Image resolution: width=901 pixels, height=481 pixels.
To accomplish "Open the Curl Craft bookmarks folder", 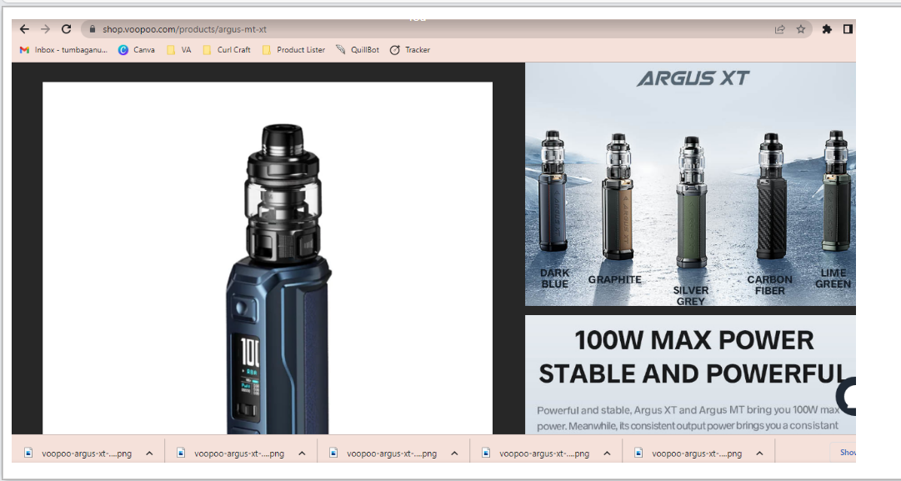I will tap(227, 50).
